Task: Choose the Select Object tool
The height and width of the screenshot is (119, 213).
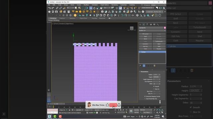Action: tap(76, 8)
